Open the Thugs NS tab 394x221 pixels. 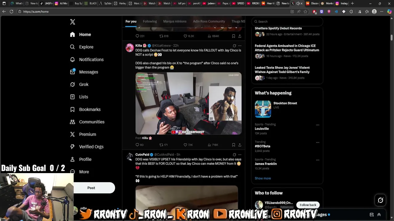[238, 21]
